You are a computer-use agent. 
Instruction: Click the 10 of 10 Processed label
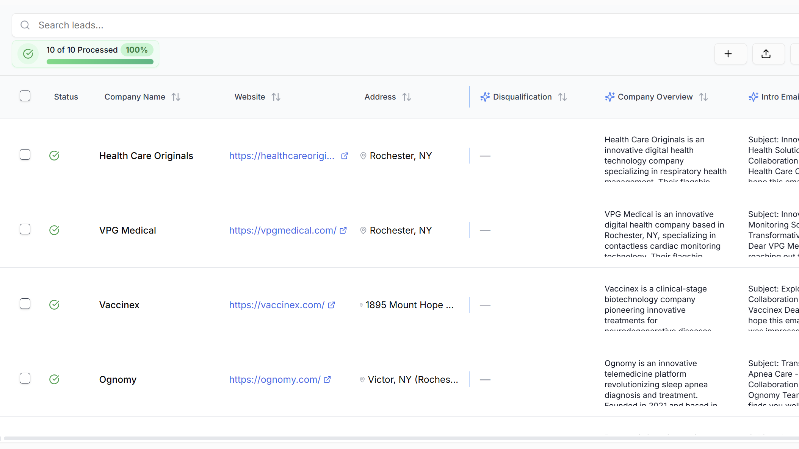tap(82, 50)
